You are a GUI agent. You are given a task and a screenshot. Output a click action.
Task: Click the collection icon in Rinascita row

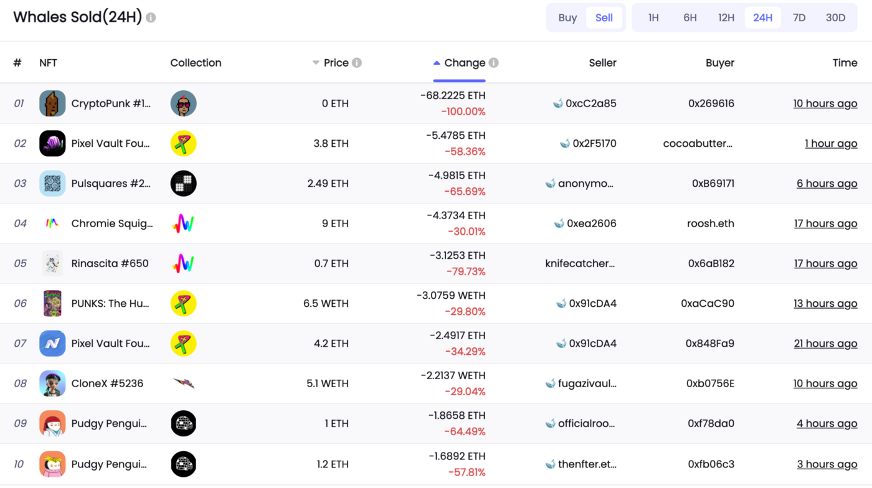click(184, 263)
